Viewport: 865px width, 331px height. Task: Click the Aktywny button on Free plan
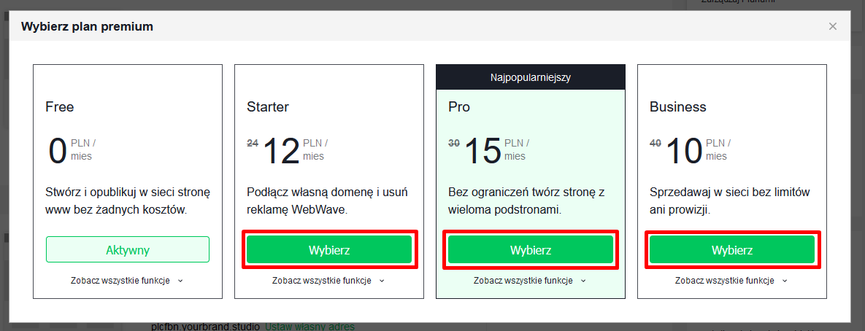[128, 249]
